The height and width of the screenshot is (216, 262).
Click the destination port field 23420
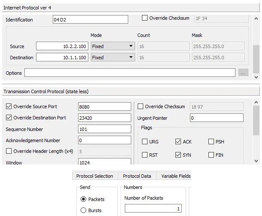pos(105,118)
